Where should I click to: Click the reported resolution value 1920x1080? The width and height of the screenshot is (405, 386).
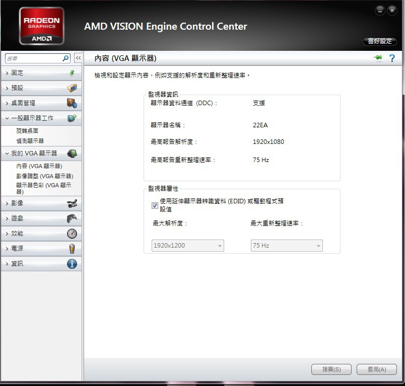[x=268, y=141]
